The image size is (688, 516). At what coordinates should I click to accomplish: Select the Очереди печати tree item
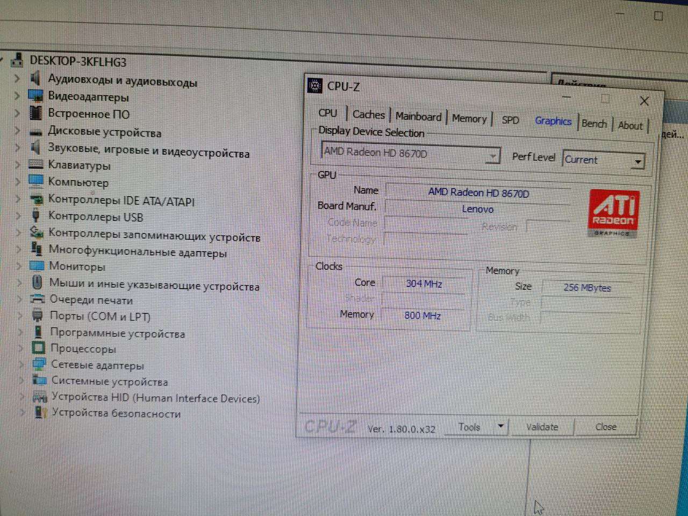91,300
